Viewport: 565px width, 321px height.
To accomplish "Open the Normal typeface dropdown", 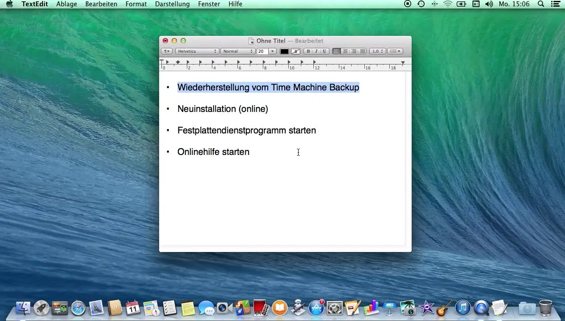I will coord(238,51).
